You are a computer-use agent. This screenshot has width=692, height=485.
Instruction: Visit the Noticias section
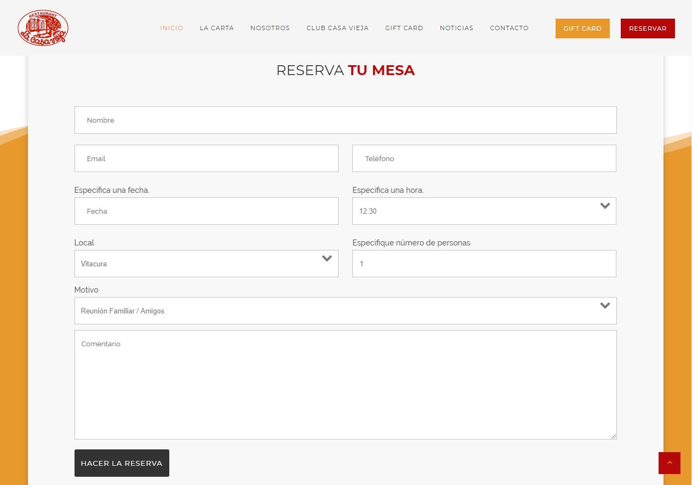(456, 28)
